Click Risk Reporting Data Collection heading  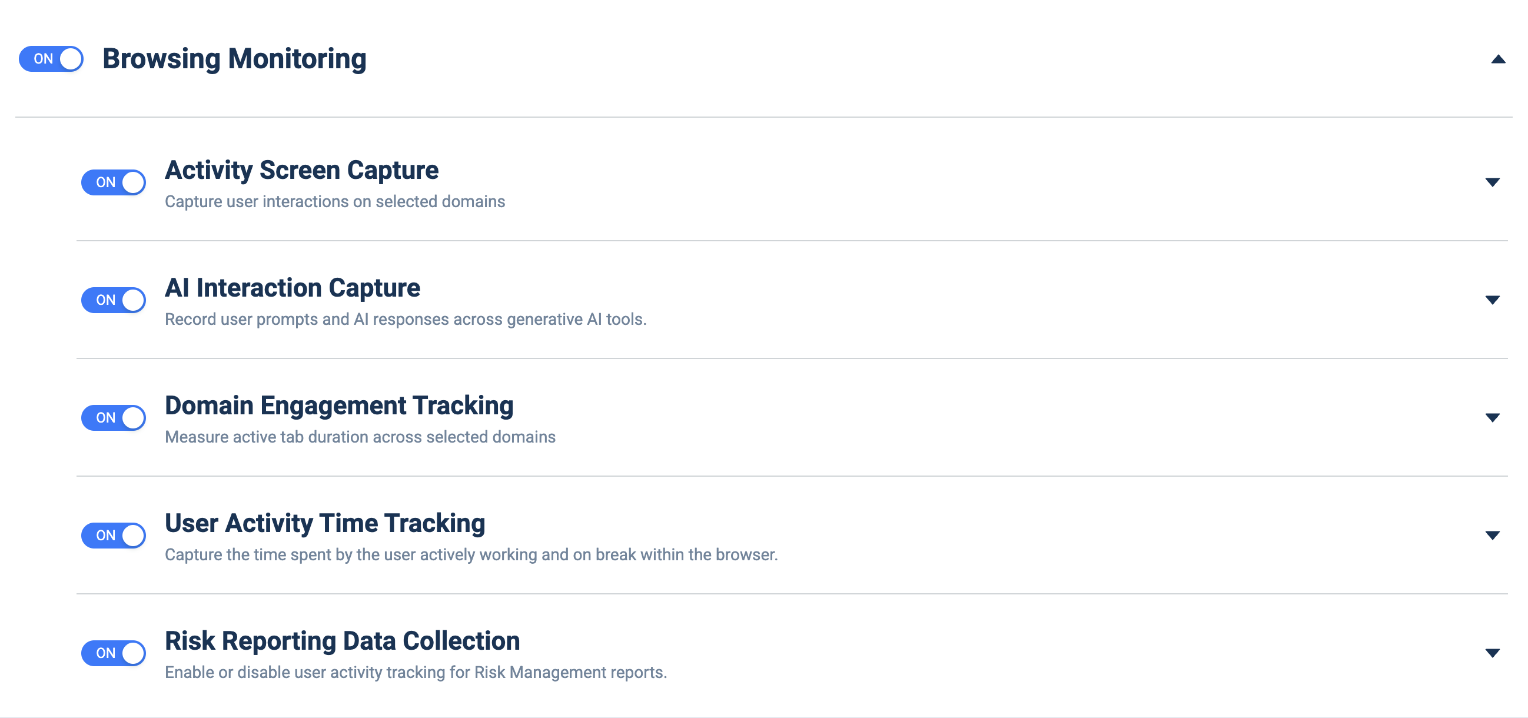(x=342, y=641)
